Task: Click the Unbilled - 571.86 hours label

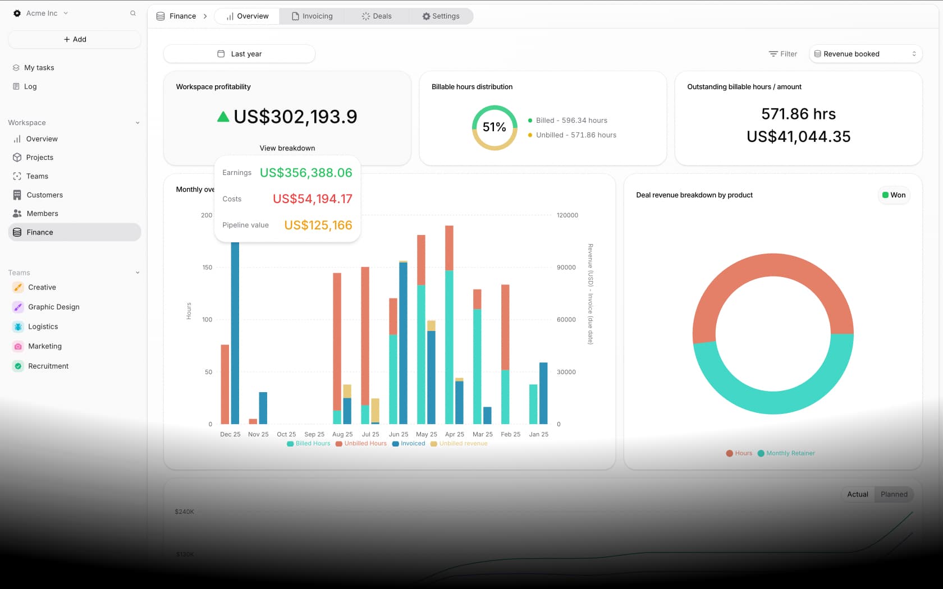Action: click(576, 135)
